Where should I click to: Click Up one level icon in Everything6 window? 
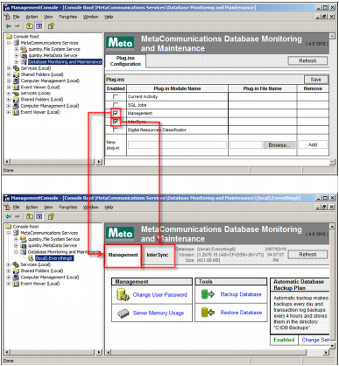pyautogui.click(x=30, y=216)
